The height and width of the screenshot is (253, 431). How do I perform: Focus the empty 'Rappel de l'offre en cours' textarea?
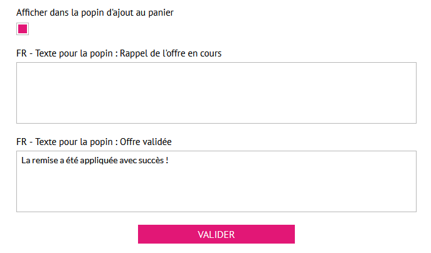pyautogui.click(x=216, y=93)
